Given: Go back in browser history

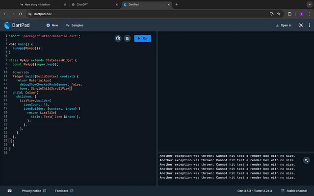Looking at the screenshot, I should pos(5,14).
